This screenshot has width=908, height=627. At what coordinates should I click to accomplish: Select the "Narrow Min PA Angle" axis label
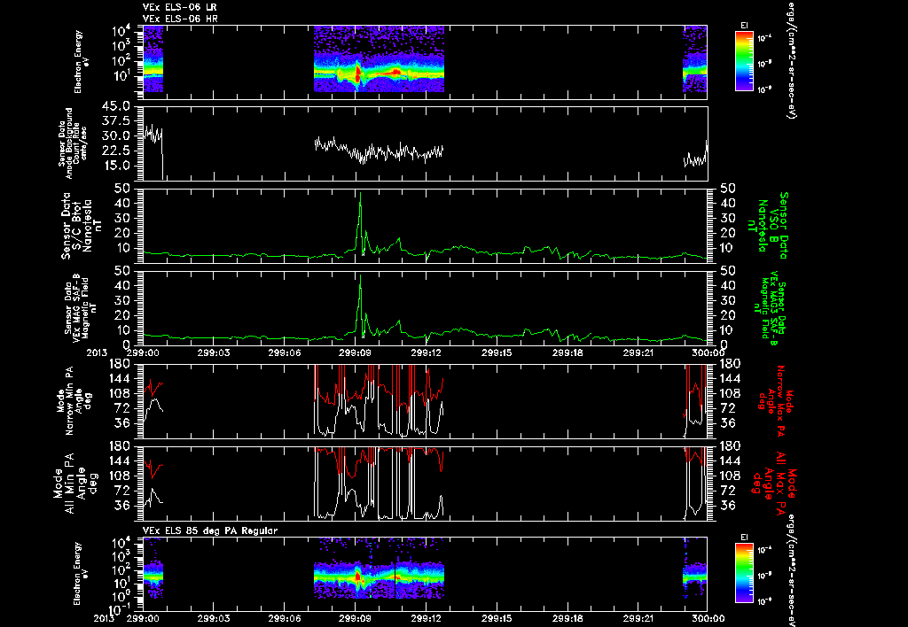coord(74,401)
